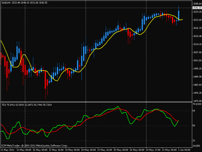Click the 78.0104 indicator scale value

pos(197,104)
